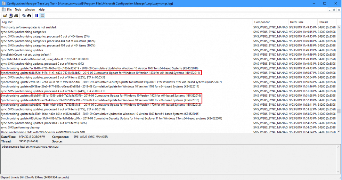Image resolution: width=342 pixels, height=180 pixels.
Task: Select row 'sync: SMS synchronizing updates'
Action: coord(168,50)
